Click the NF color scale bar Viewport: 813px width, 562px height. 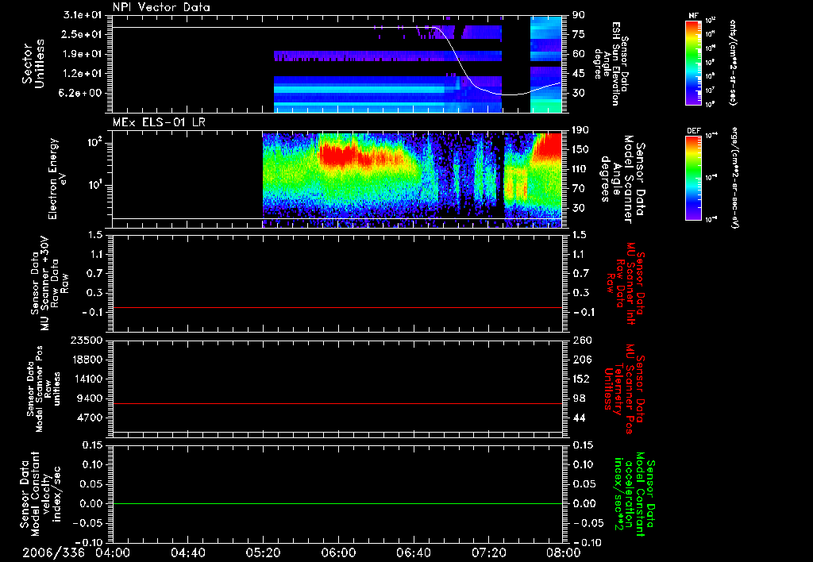point(694,62)
